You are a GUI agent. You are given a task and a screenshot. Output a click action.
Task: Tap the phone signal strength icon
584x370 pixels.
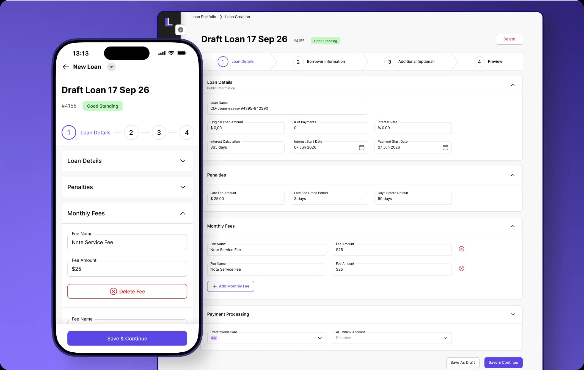[162, 53]
